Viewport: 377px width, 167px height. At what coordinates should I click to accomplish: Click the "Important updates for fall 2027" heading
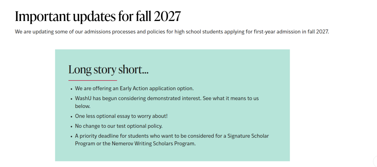98,16
